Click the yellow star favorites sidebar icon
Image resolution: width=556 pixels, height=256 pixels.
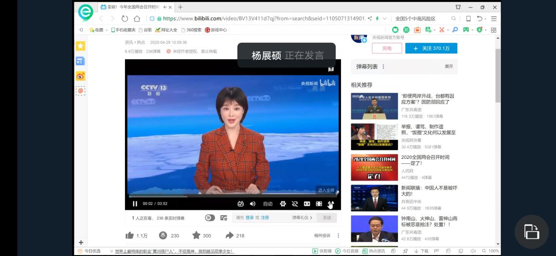(x=80, y=46)
